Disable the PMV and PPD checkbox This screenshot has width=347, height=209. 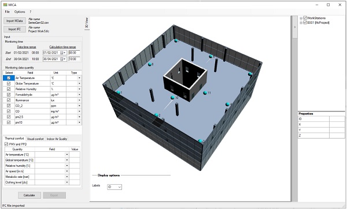pyautogui.click(x=6, y=144)
